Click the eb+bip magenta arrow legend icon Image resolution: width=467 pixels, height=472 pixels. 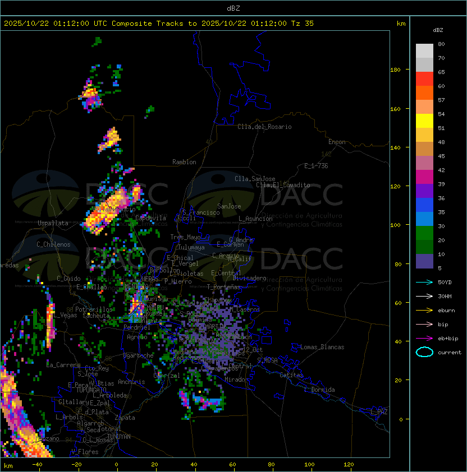click(x=424, y=339)
